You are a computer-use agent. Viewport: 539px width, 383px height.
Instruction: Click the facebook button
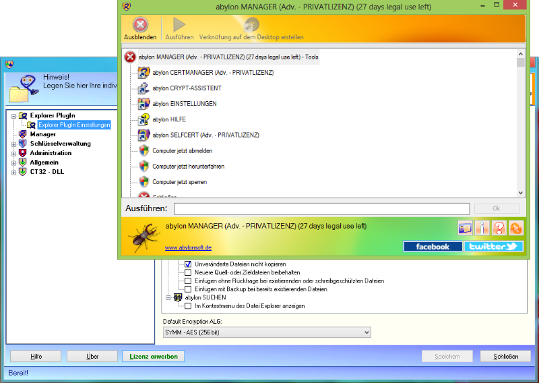pyautogui.click(x=433, y=246)
